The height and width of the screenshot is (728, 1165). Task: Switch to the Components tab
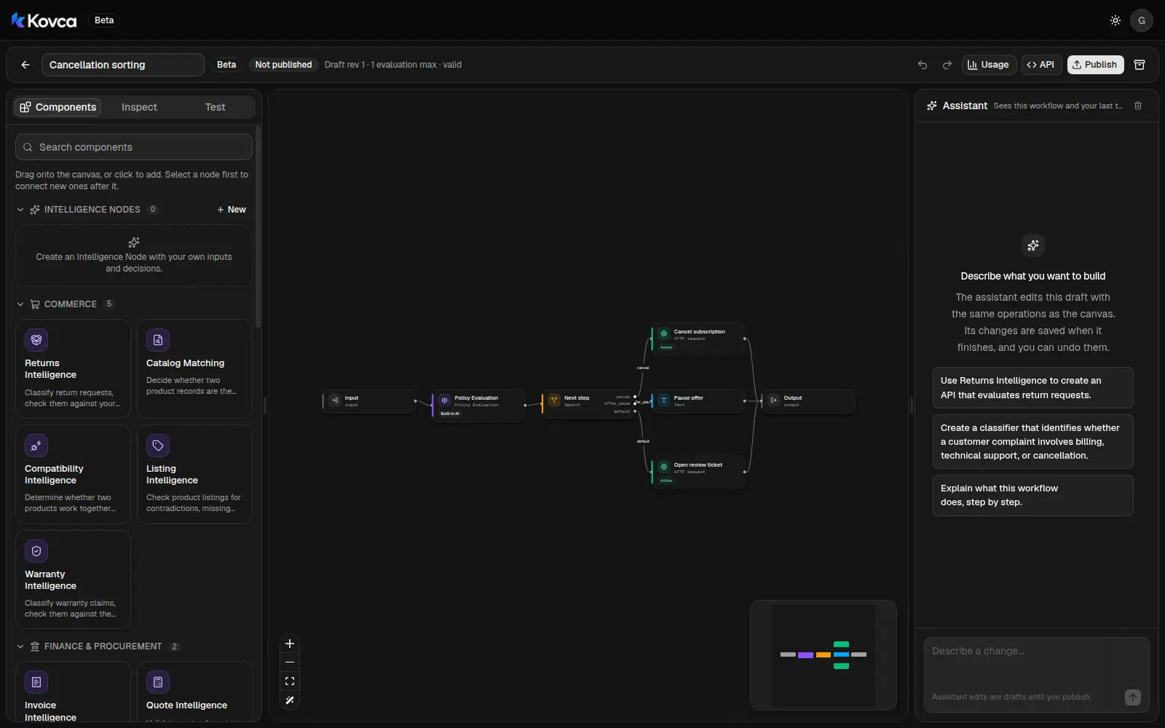click(x=58, y=107)
